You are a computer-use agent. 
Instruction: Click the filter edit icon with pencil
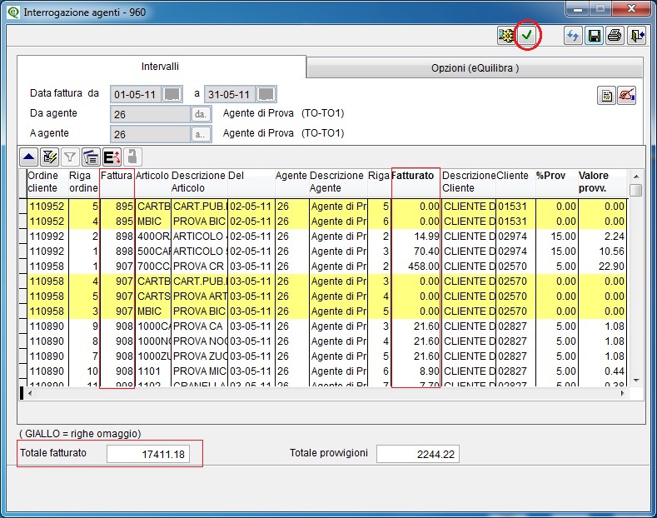coord(49,157)
